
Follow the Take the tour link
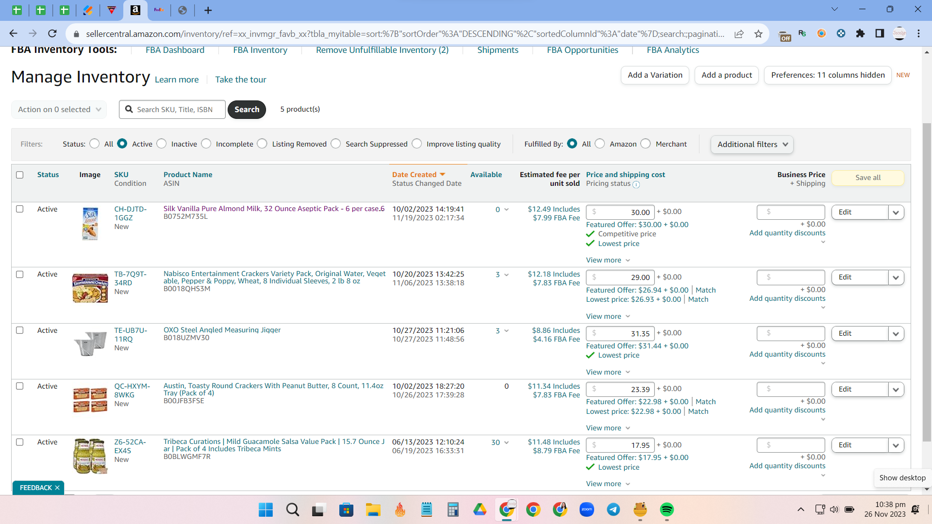241,80
